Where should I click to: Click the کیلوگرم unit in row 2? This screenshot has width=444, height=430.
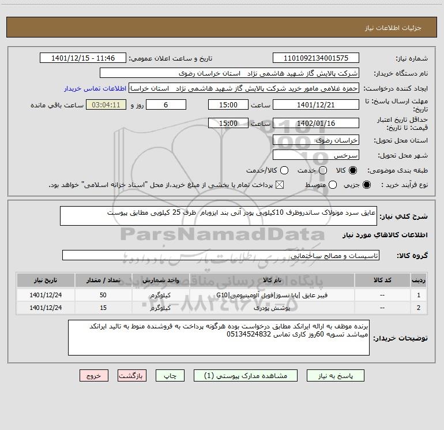pyautogui.click(x=160, y=308)
